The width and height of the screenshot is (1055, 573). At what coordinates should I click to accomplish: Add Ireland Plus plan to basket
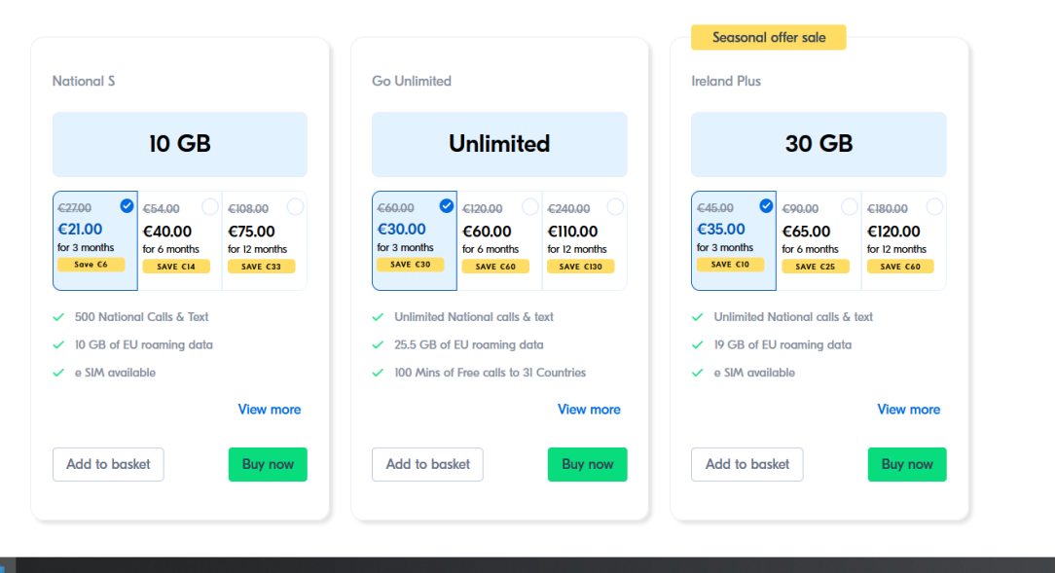(x=746, y=464)
